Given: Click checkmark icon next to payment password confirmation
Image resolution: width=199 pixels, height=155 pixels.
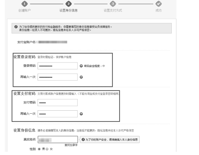Looking at the screenshot, I should point(81,114).
